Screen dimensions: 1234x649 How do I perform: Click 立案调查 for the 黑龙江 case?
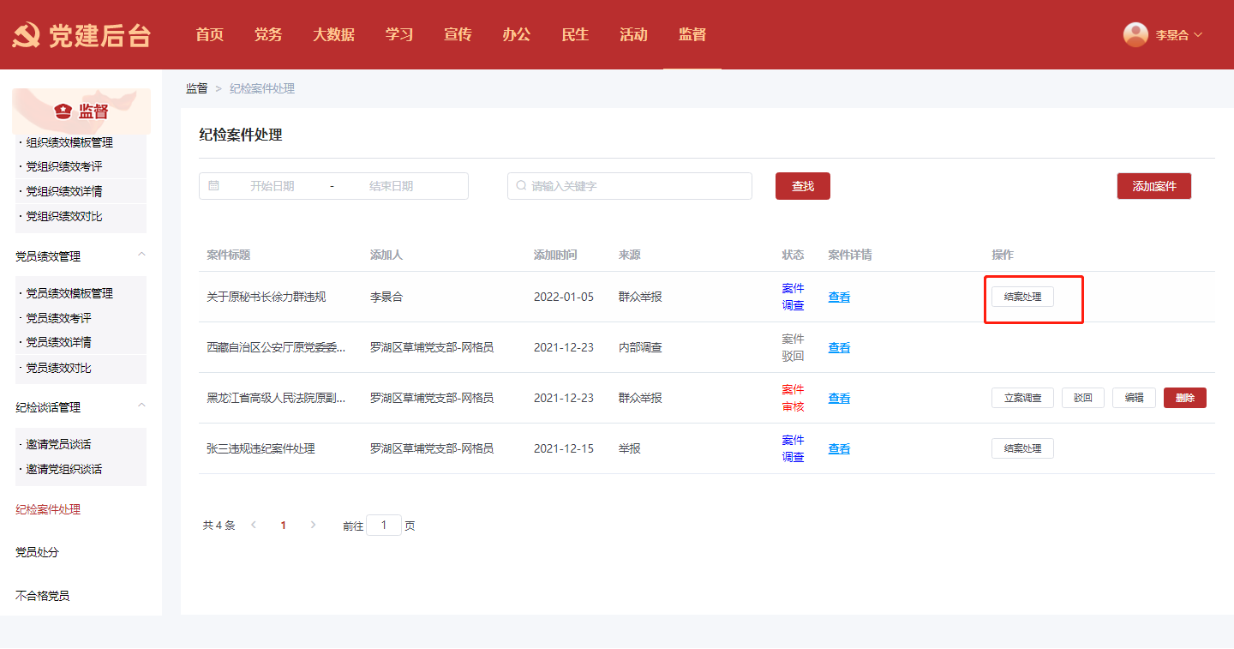click(1022, 398)
